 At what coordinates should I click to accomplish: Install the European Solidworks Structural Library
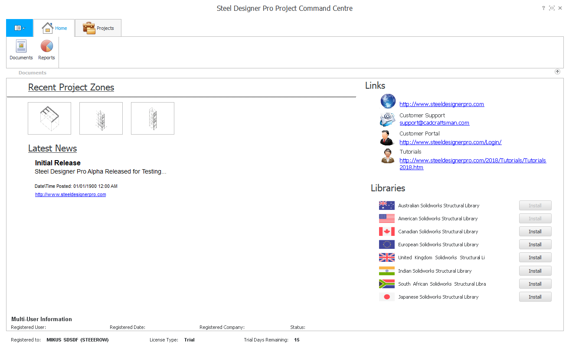tap(535, 245)
